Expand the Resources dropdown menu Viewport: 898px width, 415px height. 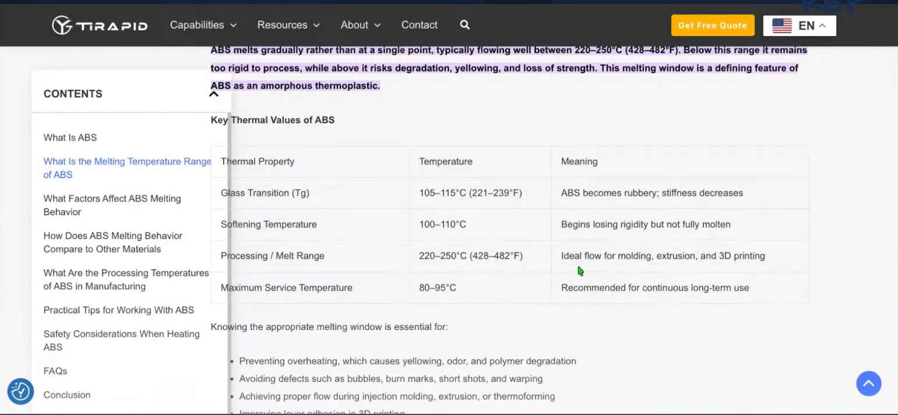pyautogui.click(x=288, y=25)
